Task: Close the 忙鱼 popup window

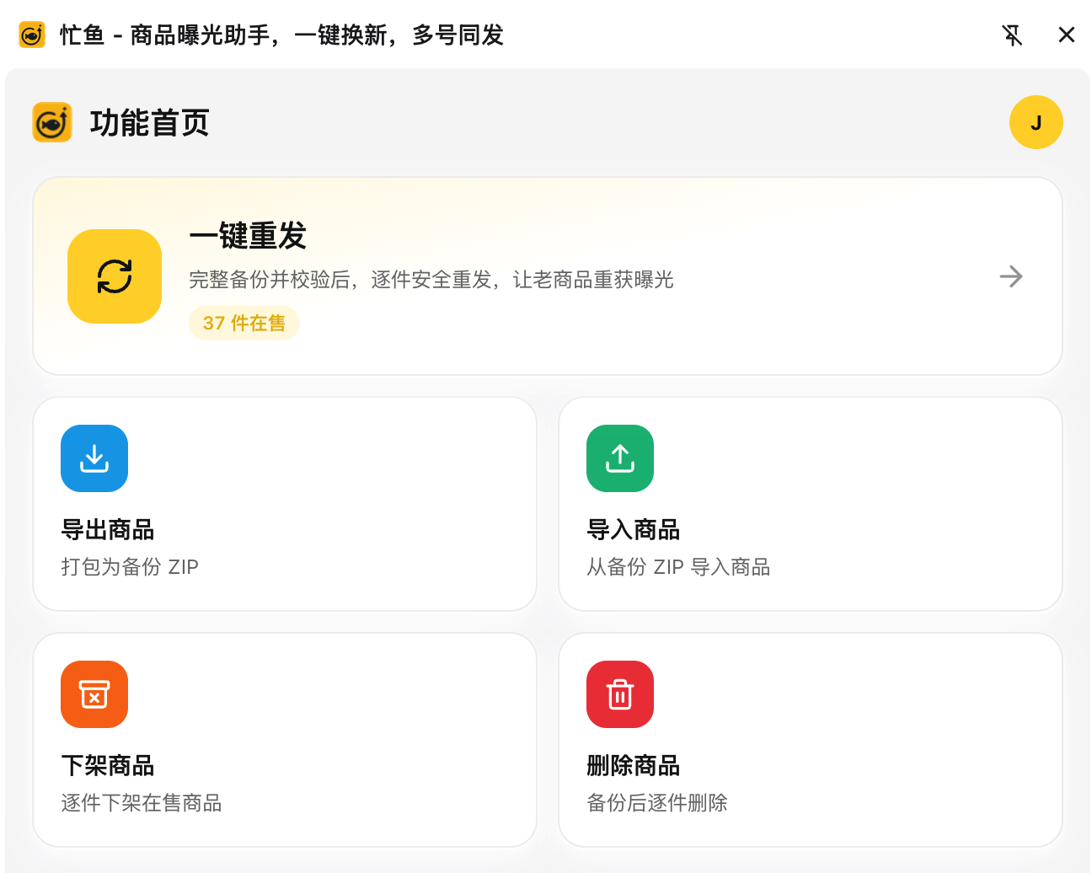Action: click(x=1067, y=35)
